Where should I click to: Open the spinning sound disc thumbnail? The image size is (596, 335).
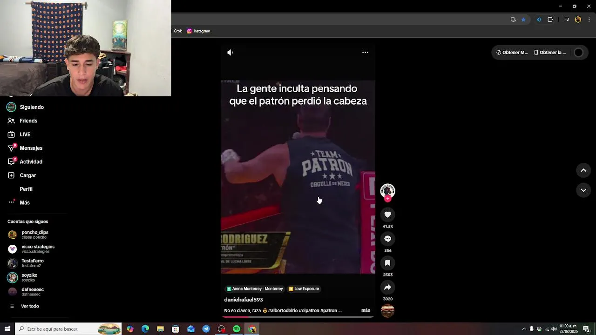pyautogui.click(x=387, y=311)
